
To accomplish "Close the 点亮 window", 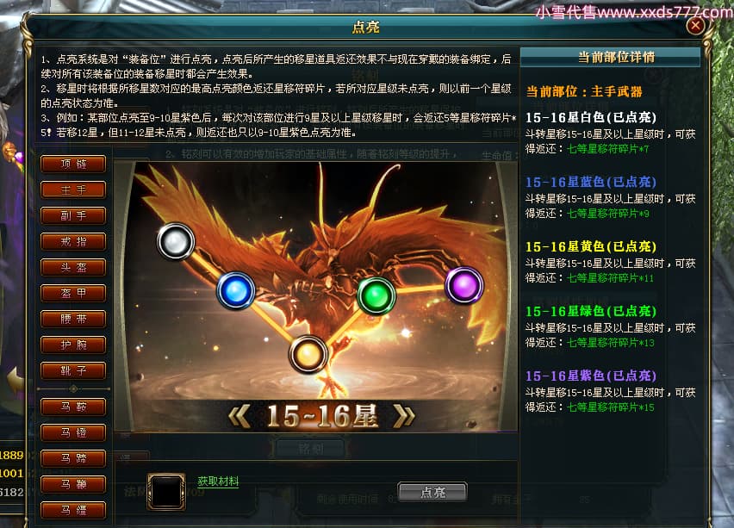I will [x=695, y=25].
